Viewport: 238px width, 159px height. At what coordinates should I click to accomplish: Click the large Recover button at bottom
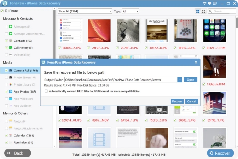220,153
